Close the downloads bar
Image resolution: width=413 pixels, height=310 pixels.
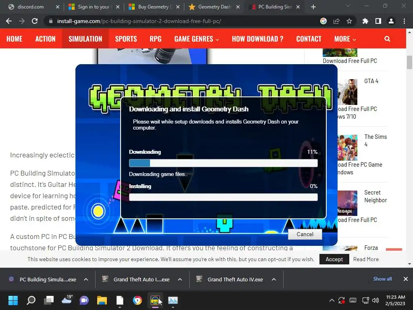pos(406,279)
